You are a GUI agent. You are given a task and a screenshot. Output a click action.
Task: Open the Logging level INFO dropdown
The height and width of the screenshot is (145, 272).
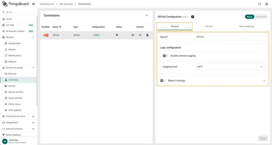230,67
